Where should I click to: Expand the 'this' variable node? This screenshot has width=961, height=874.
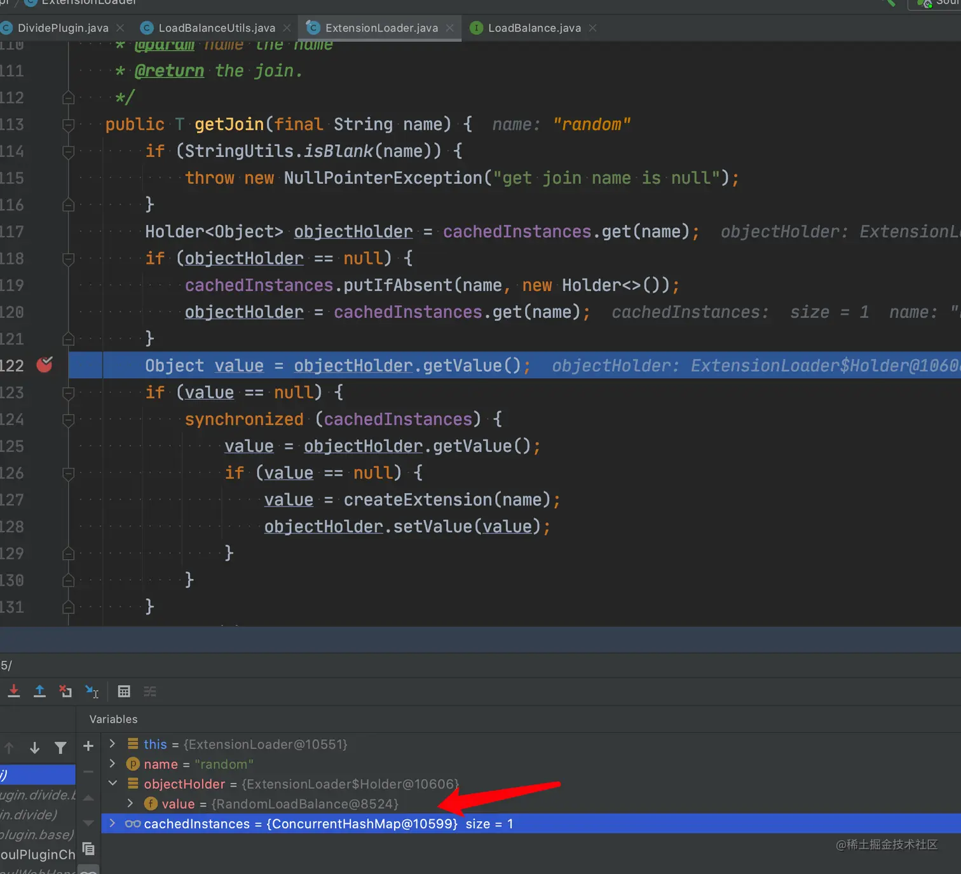point(112,744)
